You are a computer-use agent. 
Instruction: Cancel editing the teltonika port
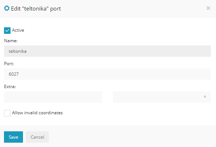pos(37,137)
